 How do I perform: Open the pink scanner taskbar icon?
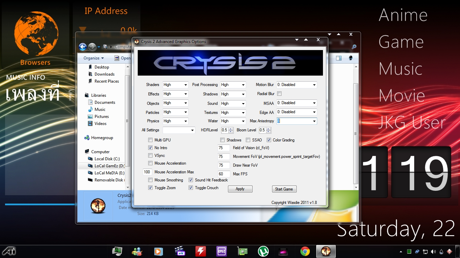[x=284, y=251]
